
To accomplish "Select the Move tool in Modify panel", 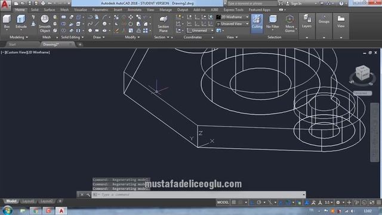I will tap(131, 17).
